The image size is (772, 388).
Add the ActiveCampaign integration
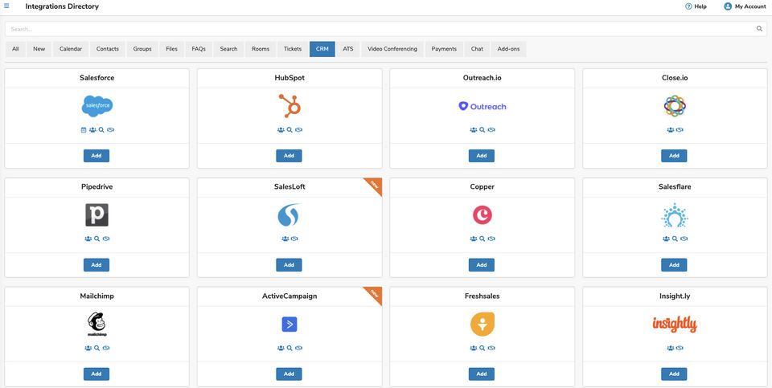[289, 374]
